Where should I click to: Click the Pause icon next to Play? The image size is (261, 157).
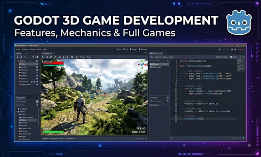[223, 49]
